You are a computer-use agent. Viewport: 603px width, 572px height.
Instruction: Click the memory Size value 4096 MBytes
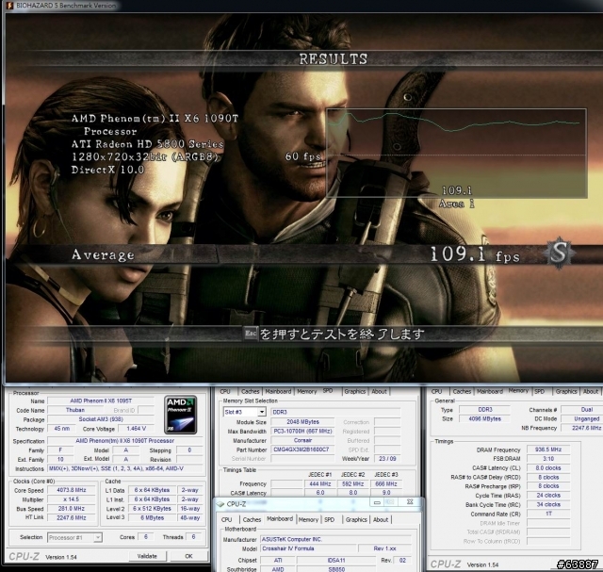(x=485, y=419)
